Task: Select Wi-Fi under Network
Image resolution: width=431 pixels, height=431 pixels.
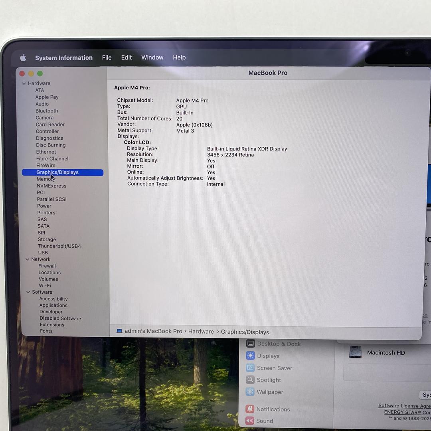Action: pyautogui.click(x=45, y=285)
